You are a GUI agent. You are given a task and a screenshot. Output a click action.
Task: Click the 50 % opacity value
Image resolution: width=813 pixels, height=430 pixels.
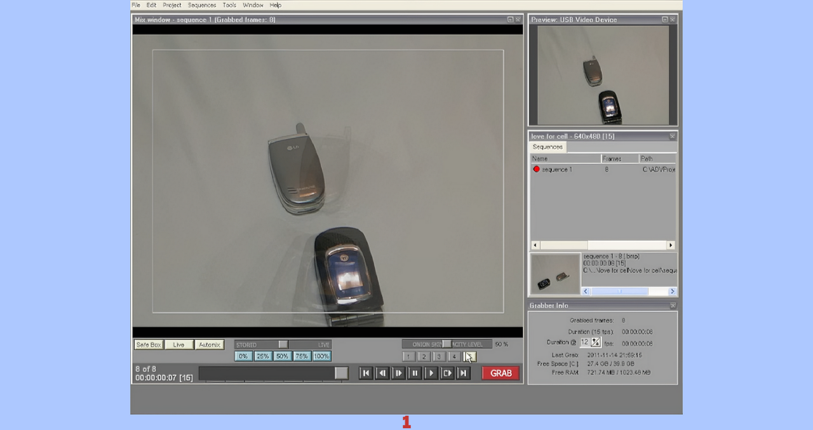click(502, 344)
